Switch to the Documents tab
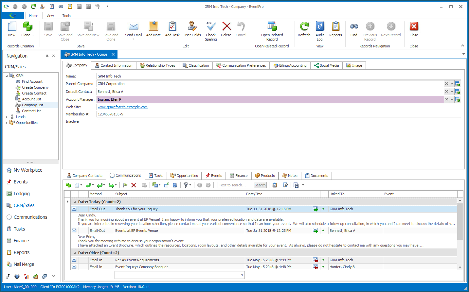The image size is (469, 292). tap(316, 176)
